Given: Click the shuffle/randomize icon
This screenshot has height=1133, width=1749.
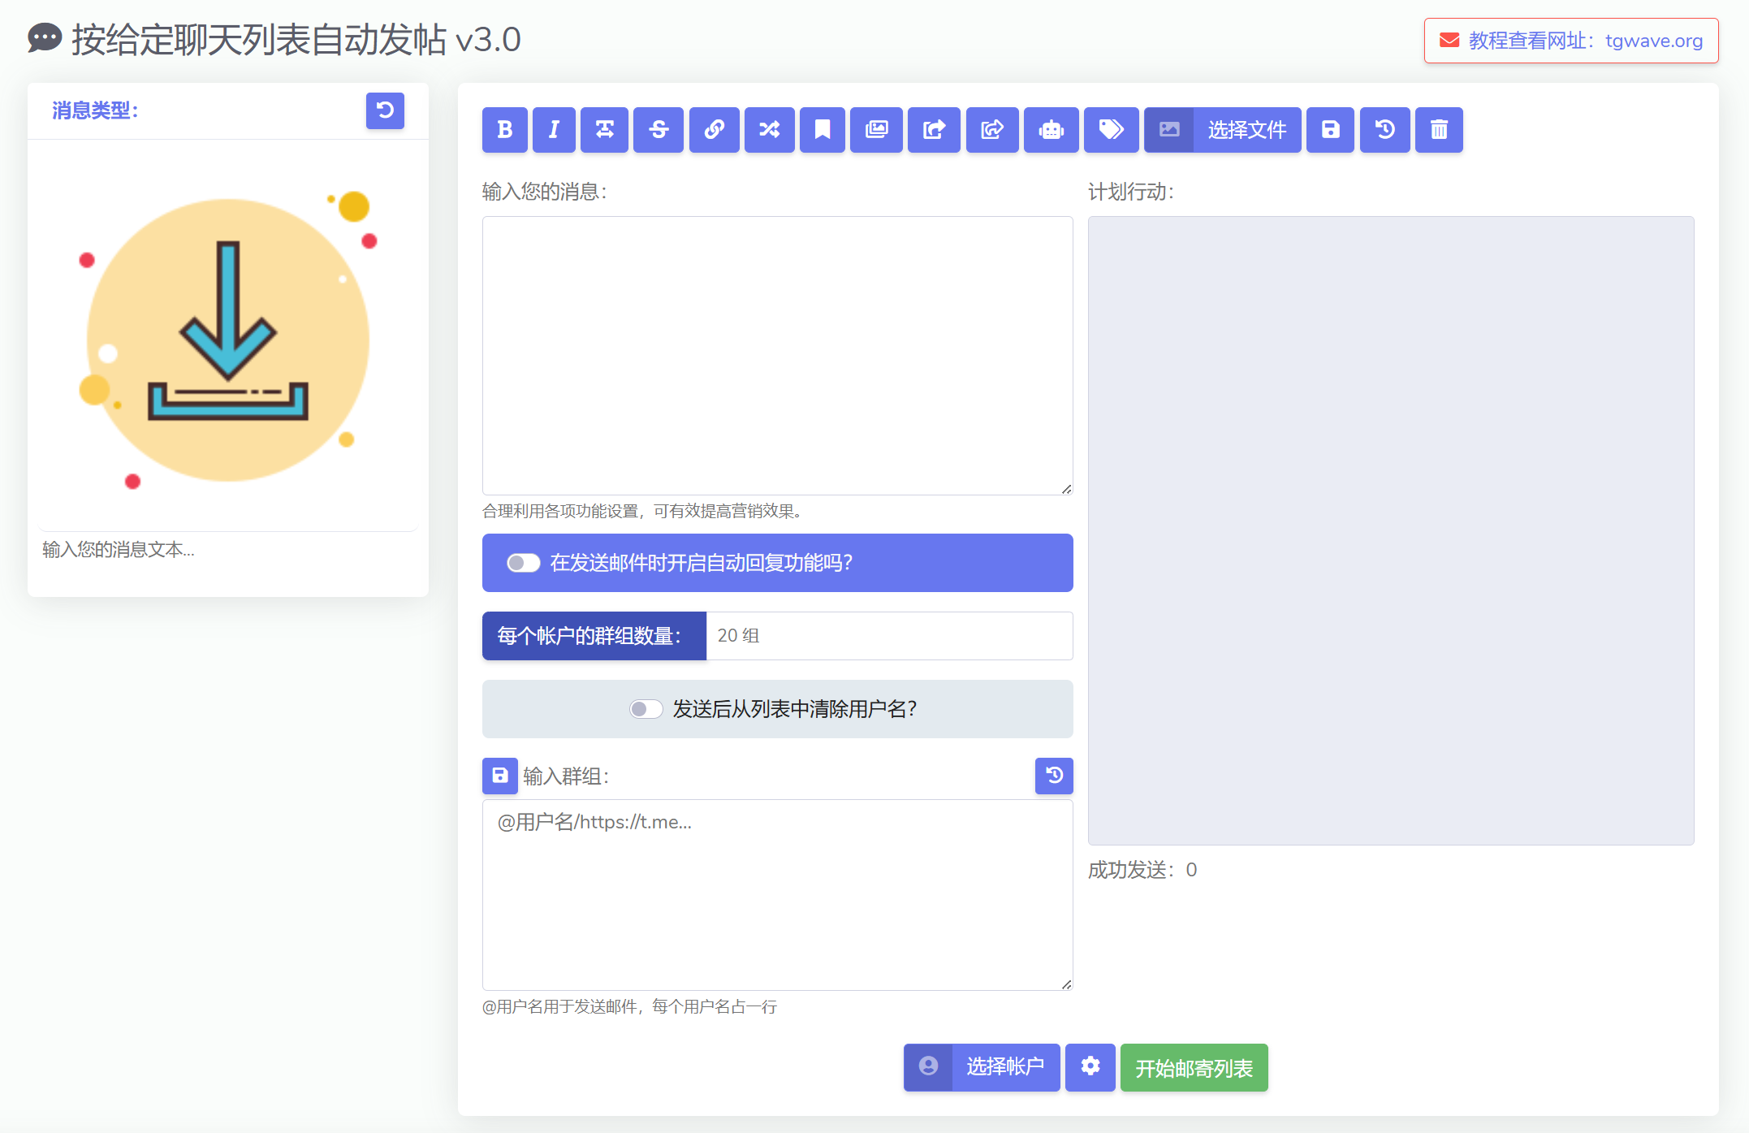Looking at the screenshot, I should coord(769,130).
